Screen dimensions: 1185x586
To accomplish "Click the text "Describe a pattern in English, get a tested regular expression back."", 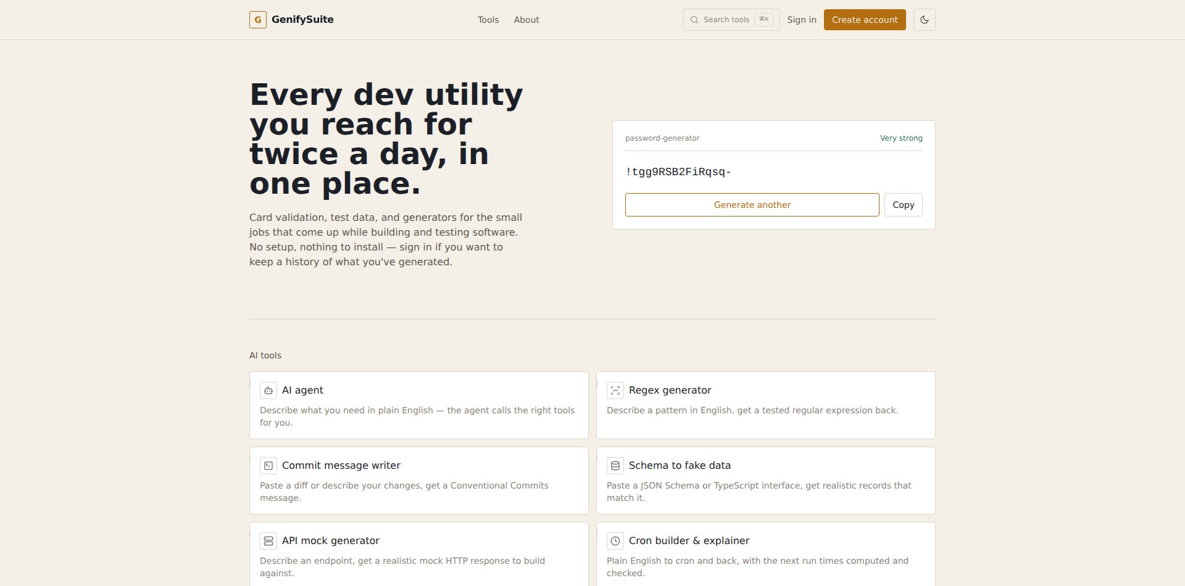I will pyautogui.click(x=752, y=410).
